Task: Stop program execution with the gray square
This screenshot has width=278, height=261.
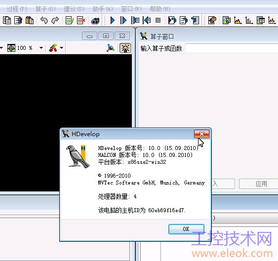Action: coord(158,20)
